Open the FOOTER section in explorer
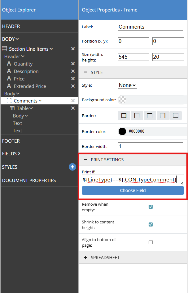The height and width of the screenshot is (293, 188). click(x=11, y=141)
